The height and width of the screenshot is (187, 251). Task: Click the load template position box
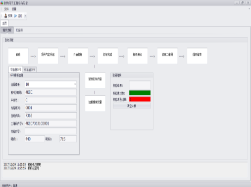pyautogui.click(x=95, y=103)
